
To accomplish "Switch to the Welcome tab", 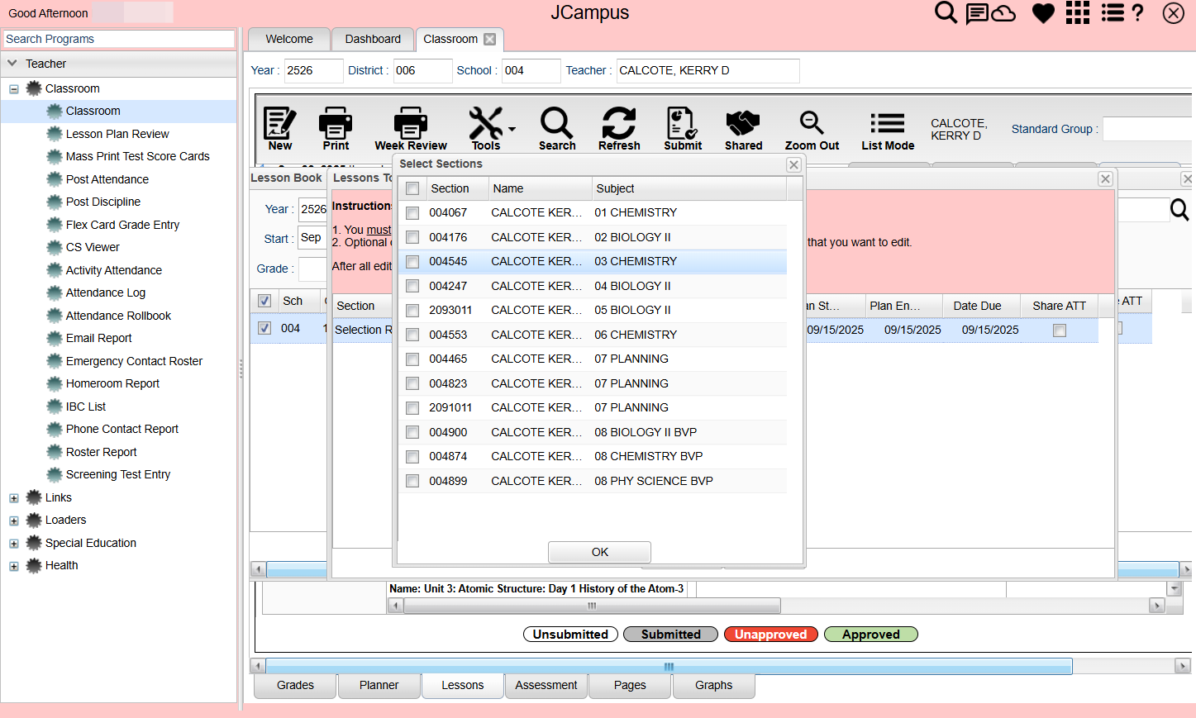I will click(x=289, y=39).
